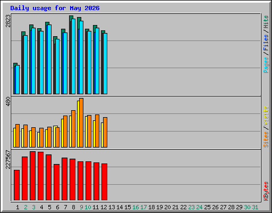Click day label 15 on the x-axis

(127, 207)
